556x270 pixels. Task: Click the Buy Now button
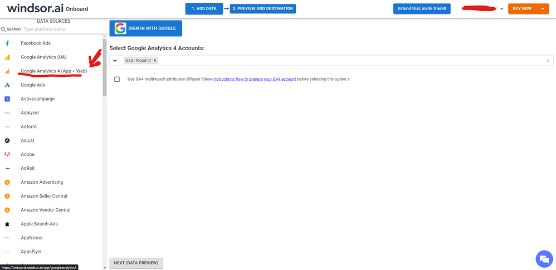(523, 8)
